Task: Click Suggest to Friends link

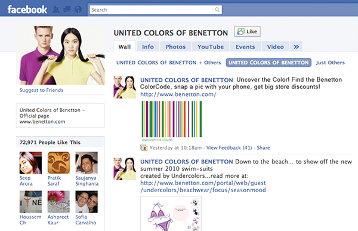Action: 41,90
